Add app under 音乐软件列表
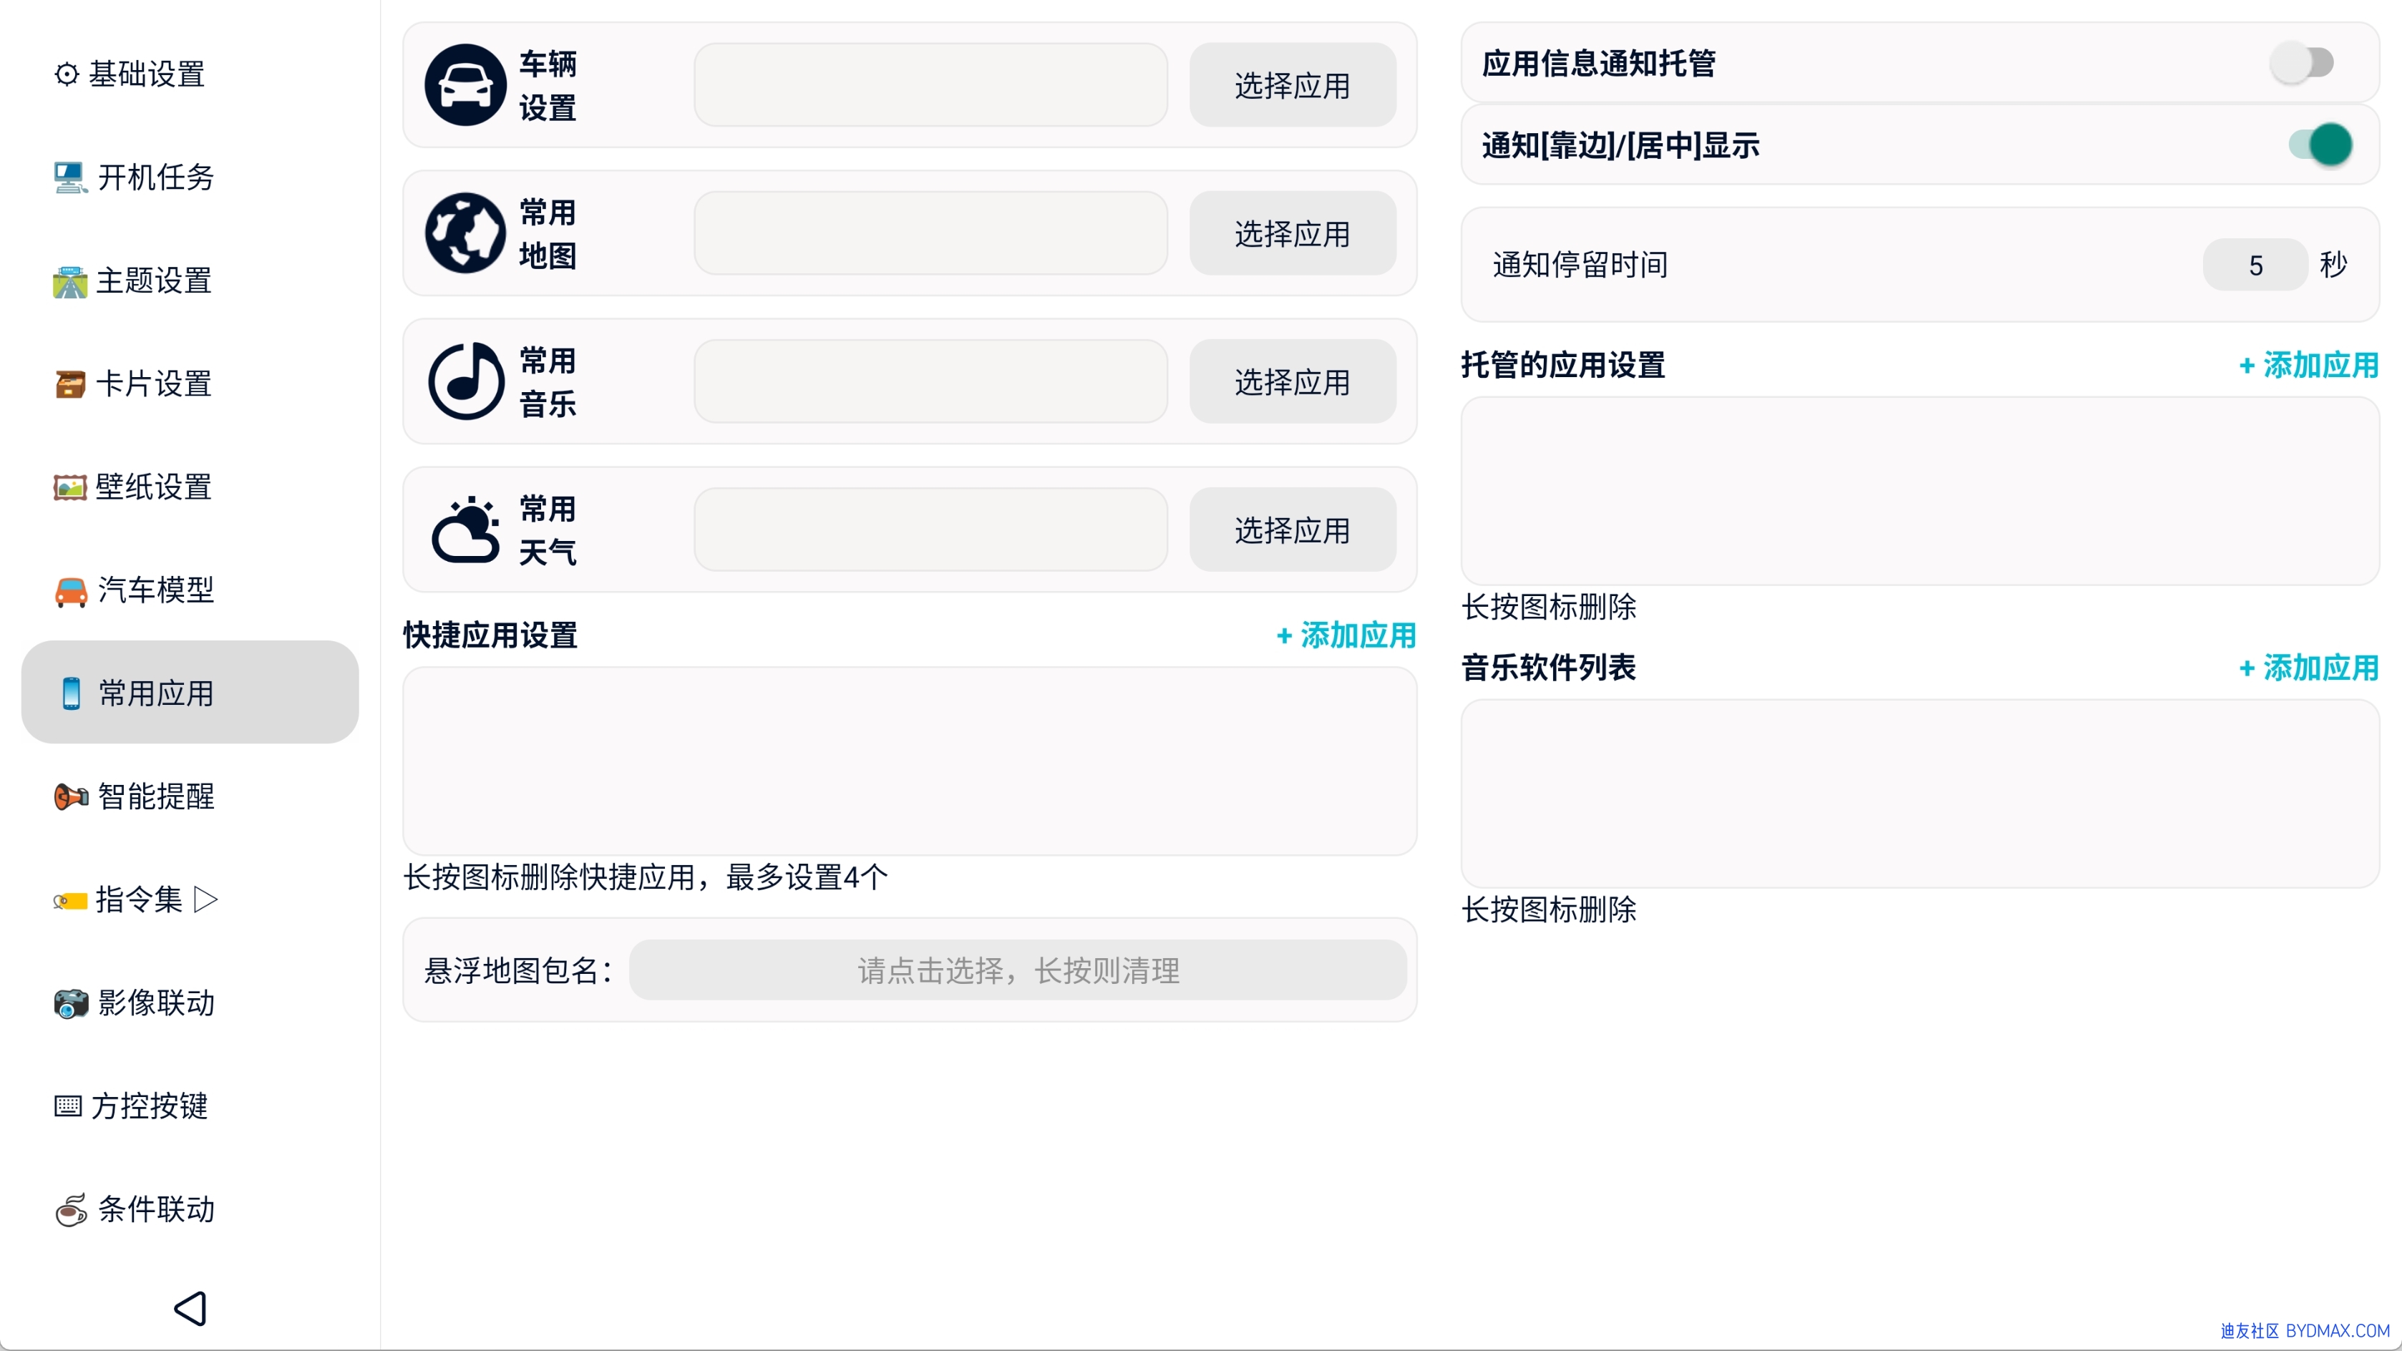The width and height of the screenshot is (2402, 1351). [x=2309, y=668]
